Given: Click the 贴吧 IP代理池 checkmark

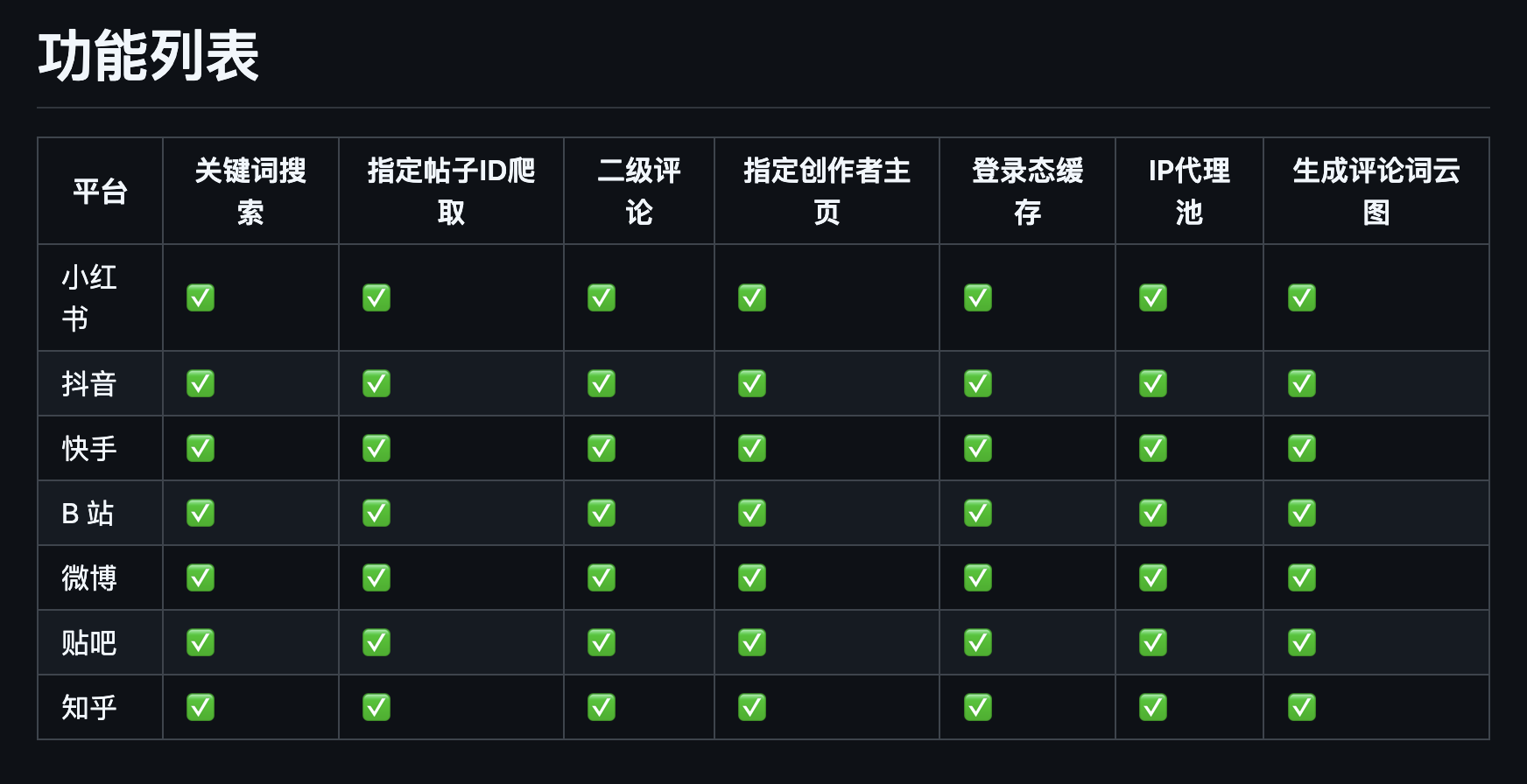Looking at the screenshot, I should coord(1153,642).
